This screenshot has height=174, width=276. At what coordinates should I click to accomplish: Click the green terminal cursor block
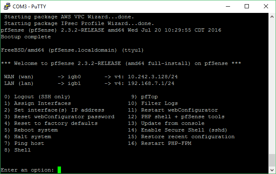tap(59, 170)
